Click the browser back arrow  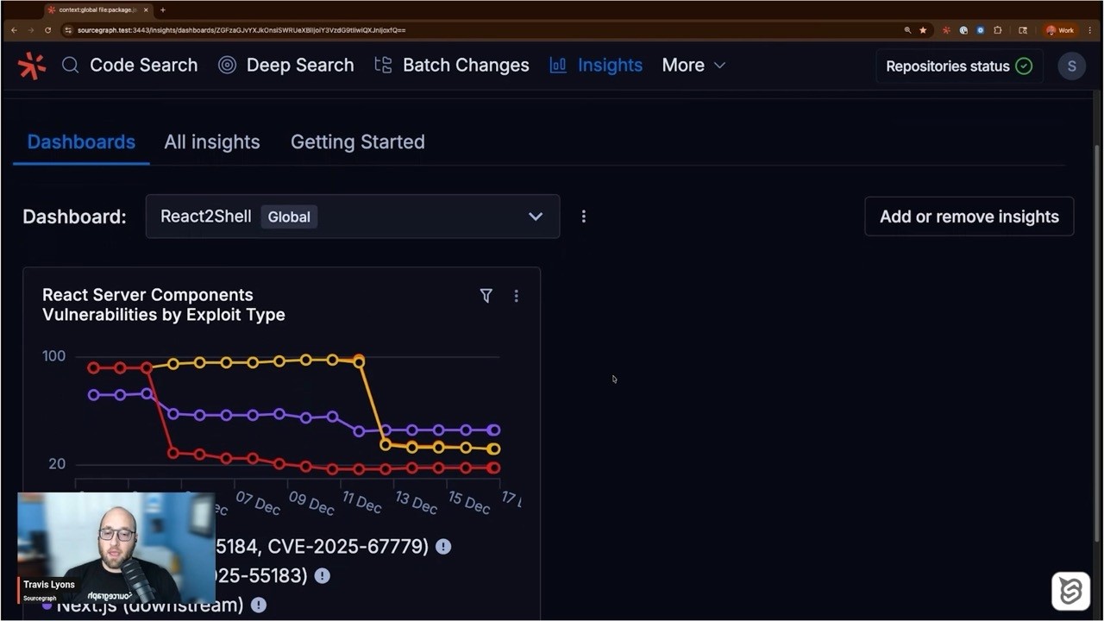pyautogui.click(x=14, y=30)
